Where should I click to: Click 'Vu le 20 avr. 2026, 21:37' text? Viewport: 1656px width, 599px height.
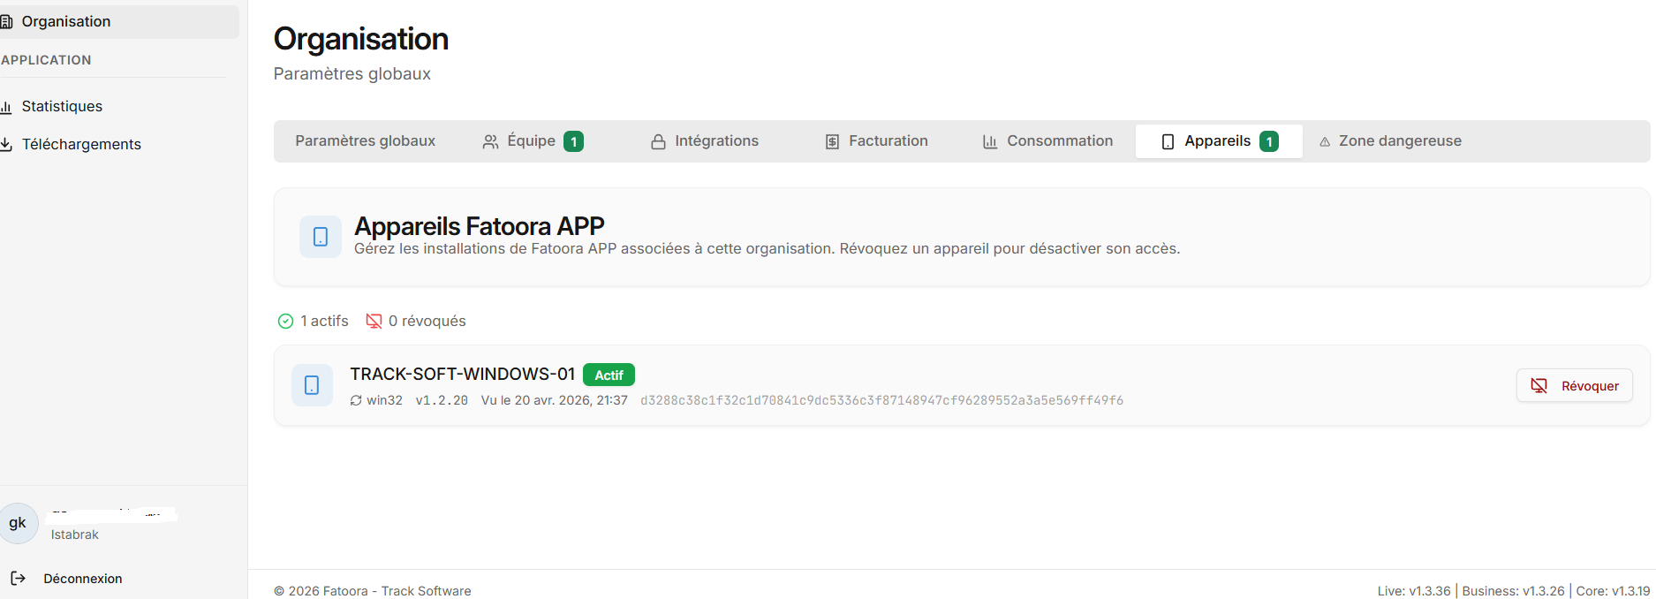click(555, 400)
